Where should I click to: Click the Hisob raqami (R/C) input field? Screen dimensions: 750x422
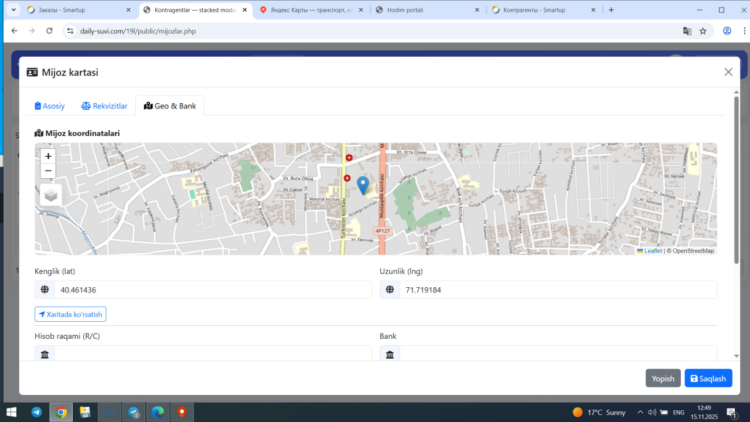(x=213, y=353)
